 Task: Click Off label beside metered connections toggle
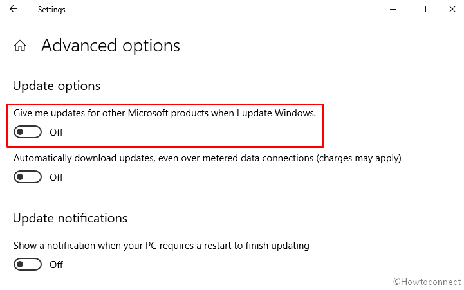pos(56,177)
